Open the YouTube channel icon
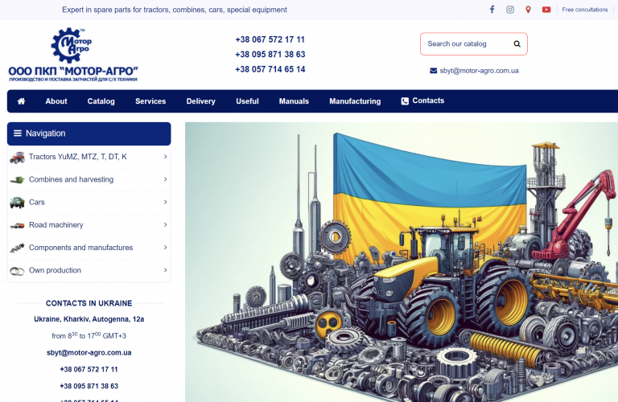 tap(546, 10)
